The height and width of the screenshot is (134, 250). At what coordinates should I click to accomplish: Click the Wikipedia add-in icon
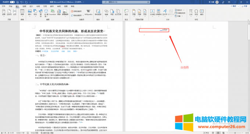(x=88, y=12)
